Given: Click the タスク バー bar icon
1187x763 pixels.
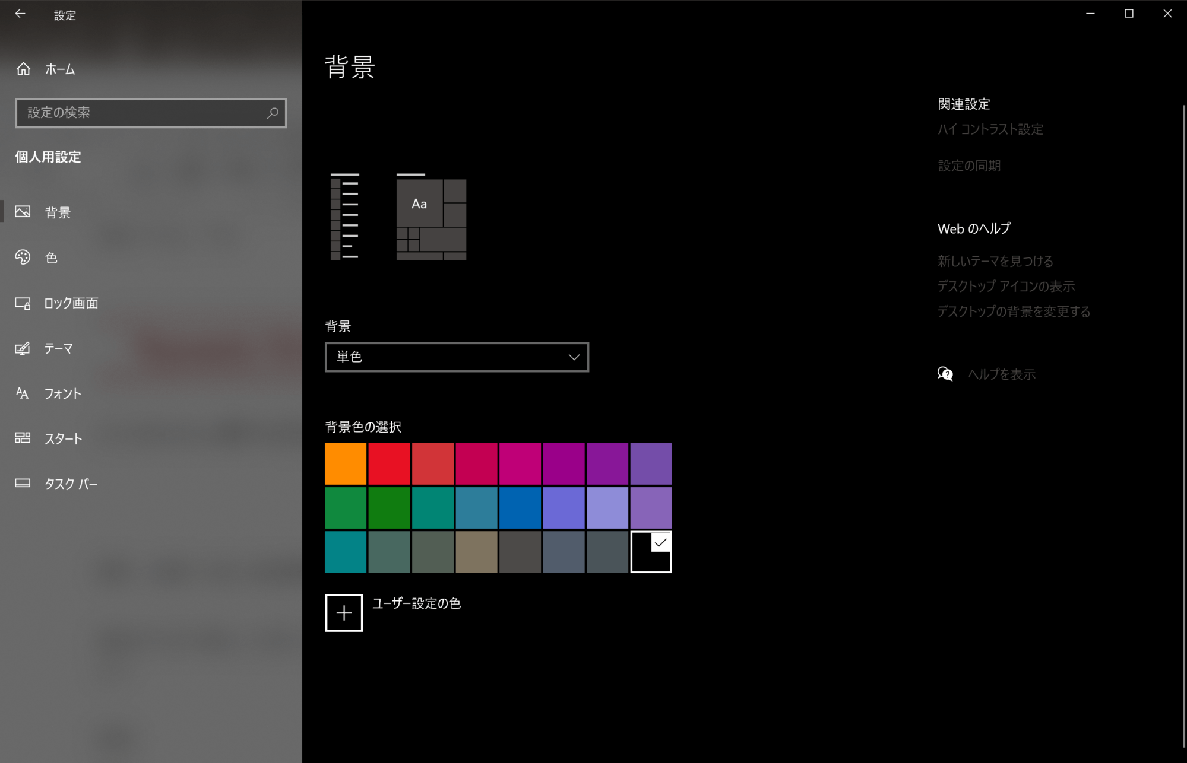Looking at the screenshot, I should (x=23, y=483).
